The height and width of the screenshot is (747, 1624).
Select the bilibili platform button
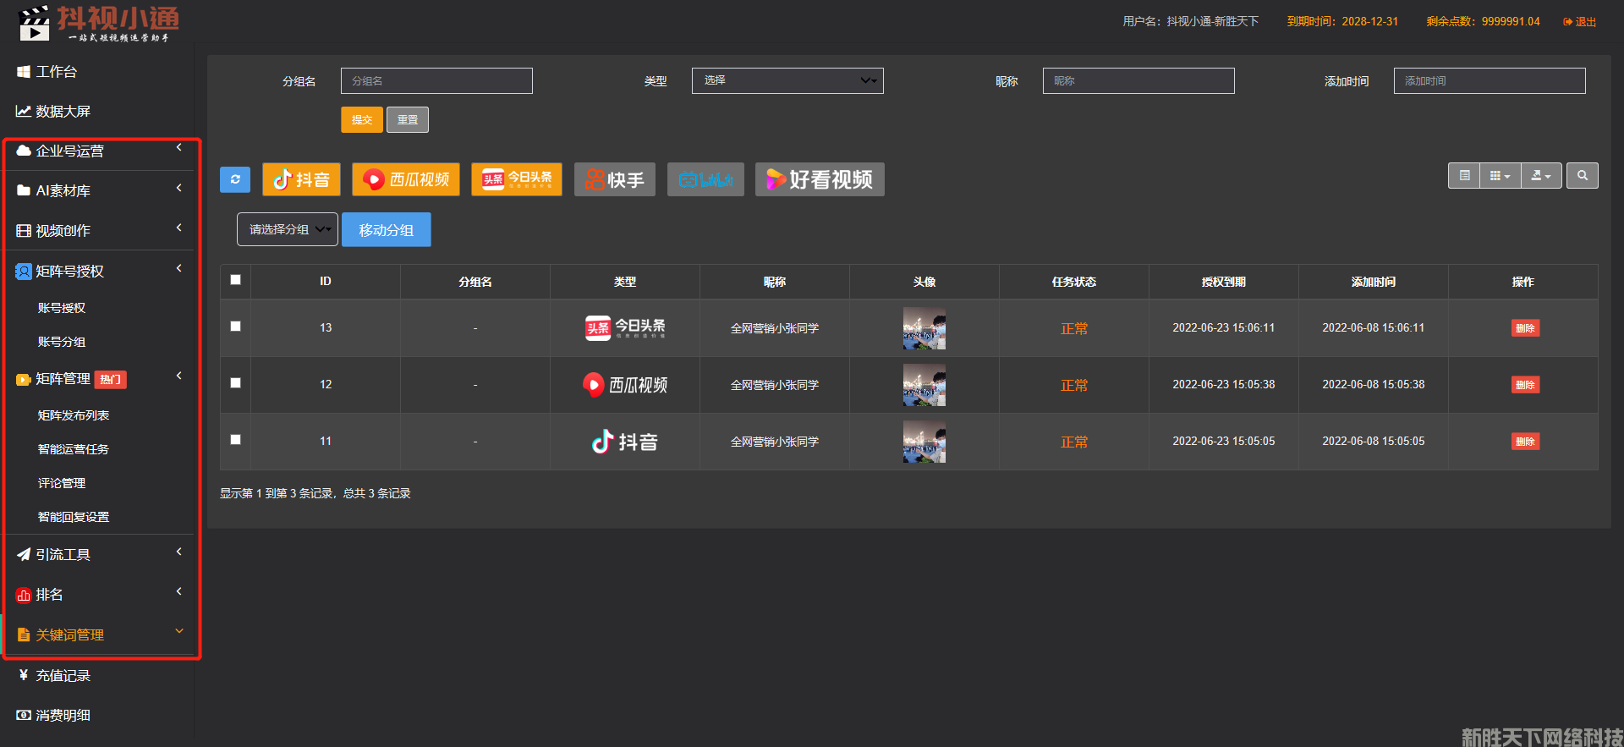pos(705,179)
